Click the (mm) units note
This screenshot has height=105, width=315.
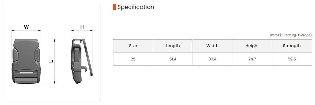click(x=274, y=35)
